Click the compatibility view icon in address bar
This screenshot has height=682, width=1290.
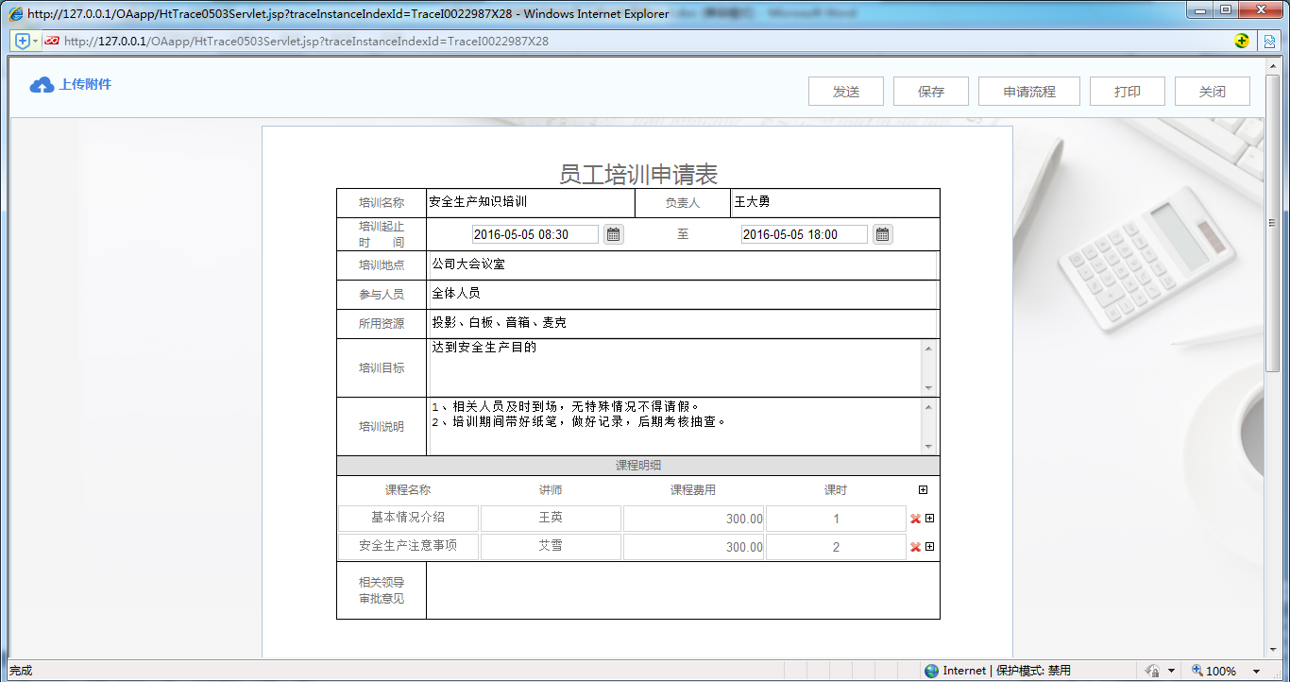[x=50, y=42]
